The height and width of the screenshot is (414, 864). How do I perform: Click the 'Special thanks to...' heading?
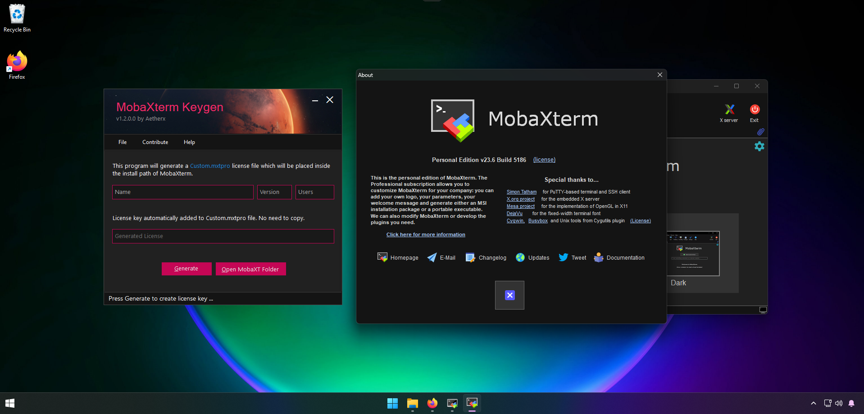tap(571, 180)
